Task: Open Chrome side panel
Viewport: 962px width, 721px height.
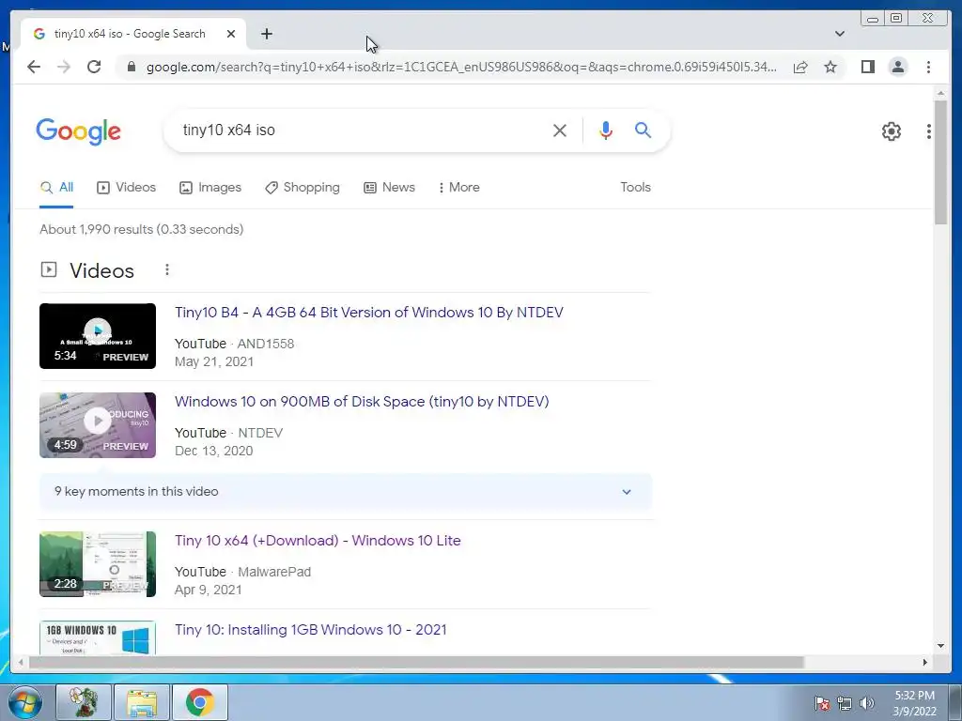Action: (x=867, y=67)
